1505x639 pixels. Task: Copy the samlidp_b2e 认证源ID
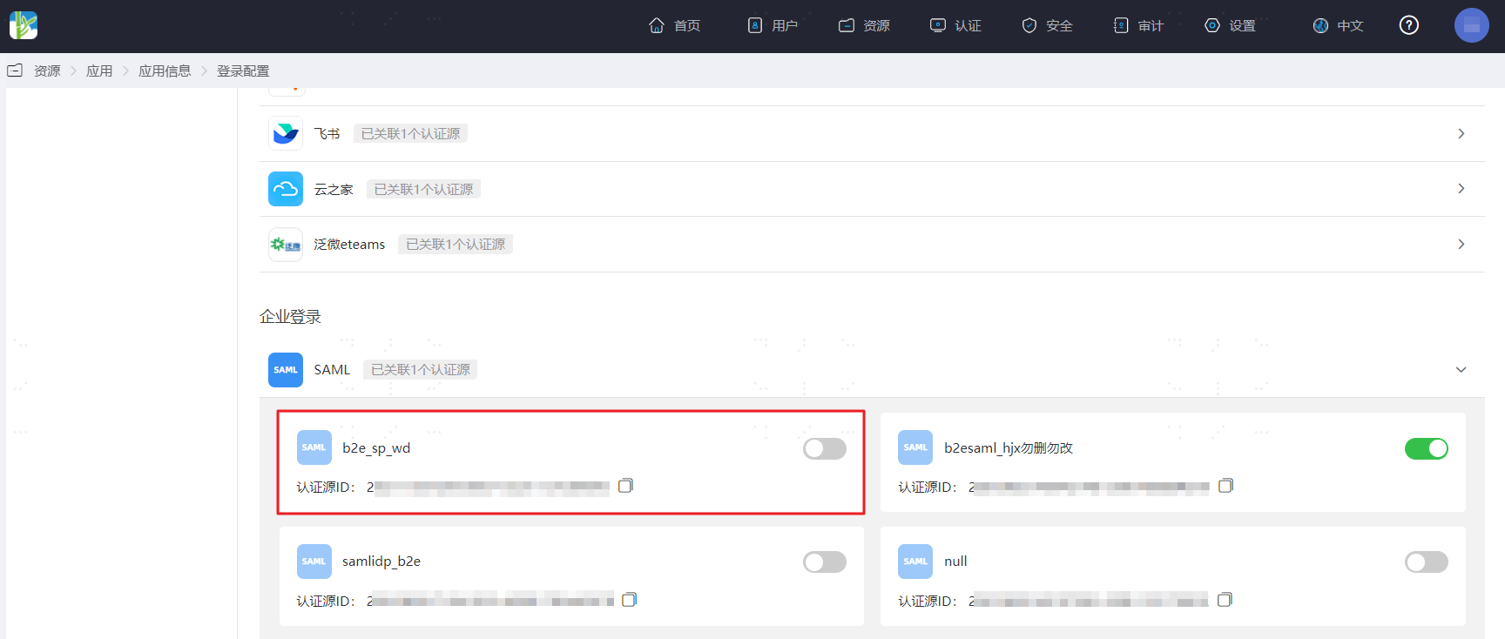pos(629,599)
